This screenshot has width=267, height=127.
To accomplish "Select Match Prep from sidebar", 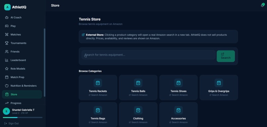I will (x=22, y=77).
